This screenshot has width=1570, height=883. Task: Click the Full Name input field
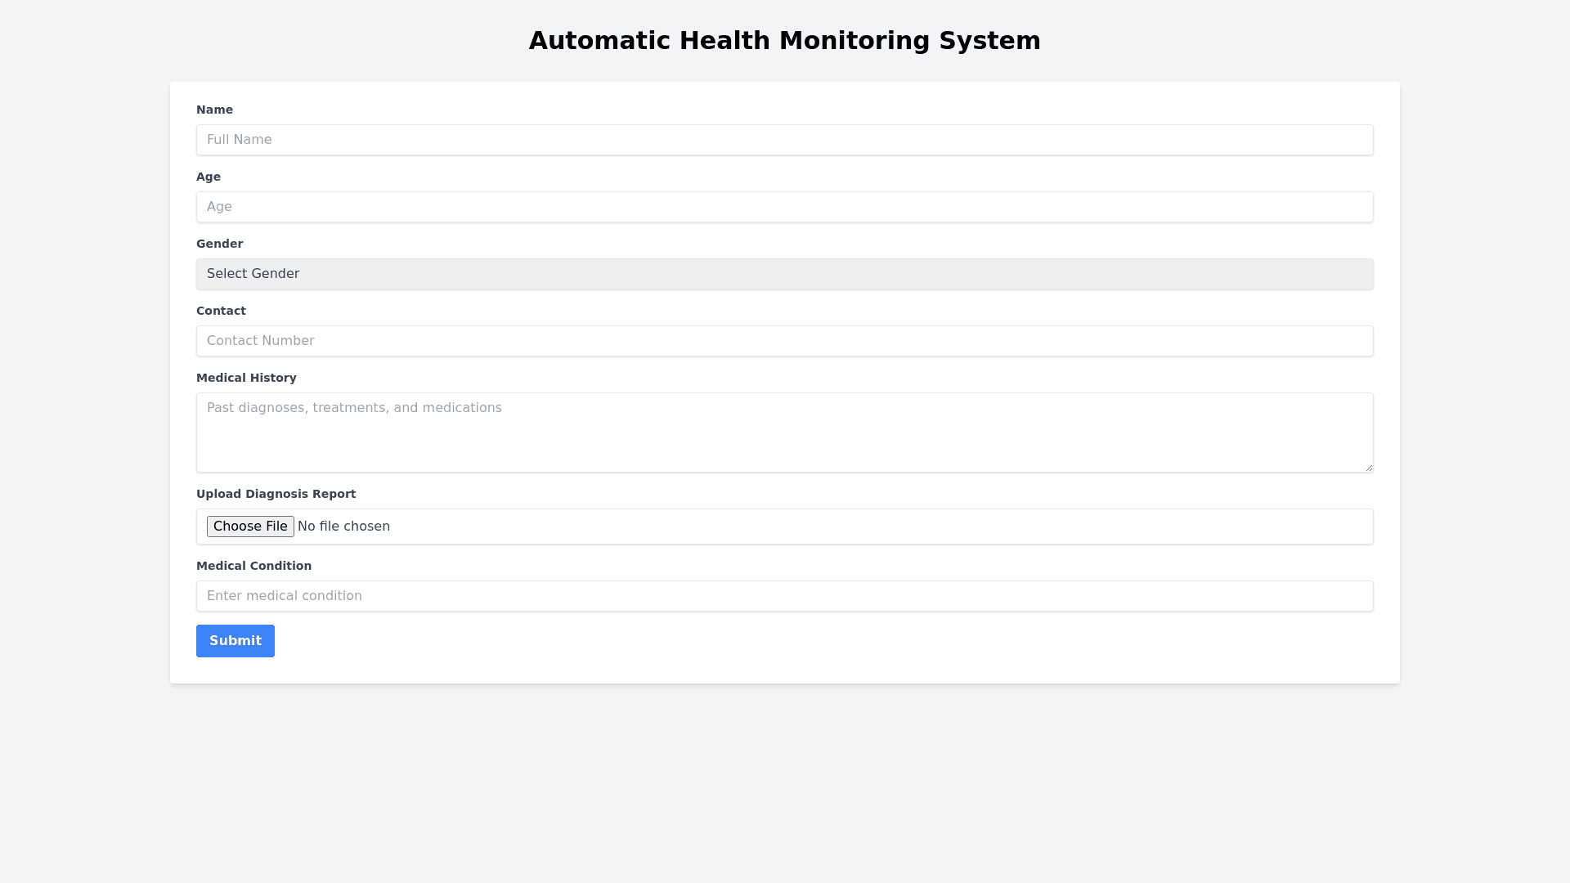784,140
